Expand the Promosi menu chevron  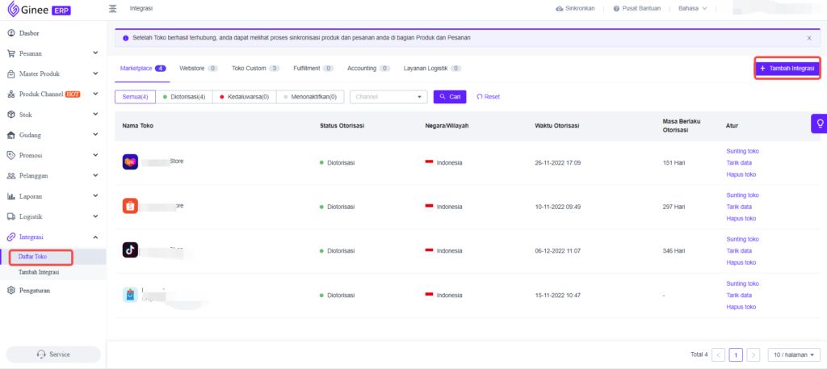click(x=95, y=155)
